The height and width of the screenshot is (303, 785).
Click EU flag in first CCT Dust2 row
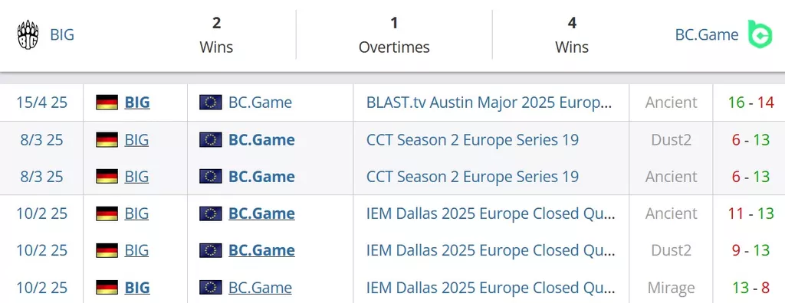210,139
